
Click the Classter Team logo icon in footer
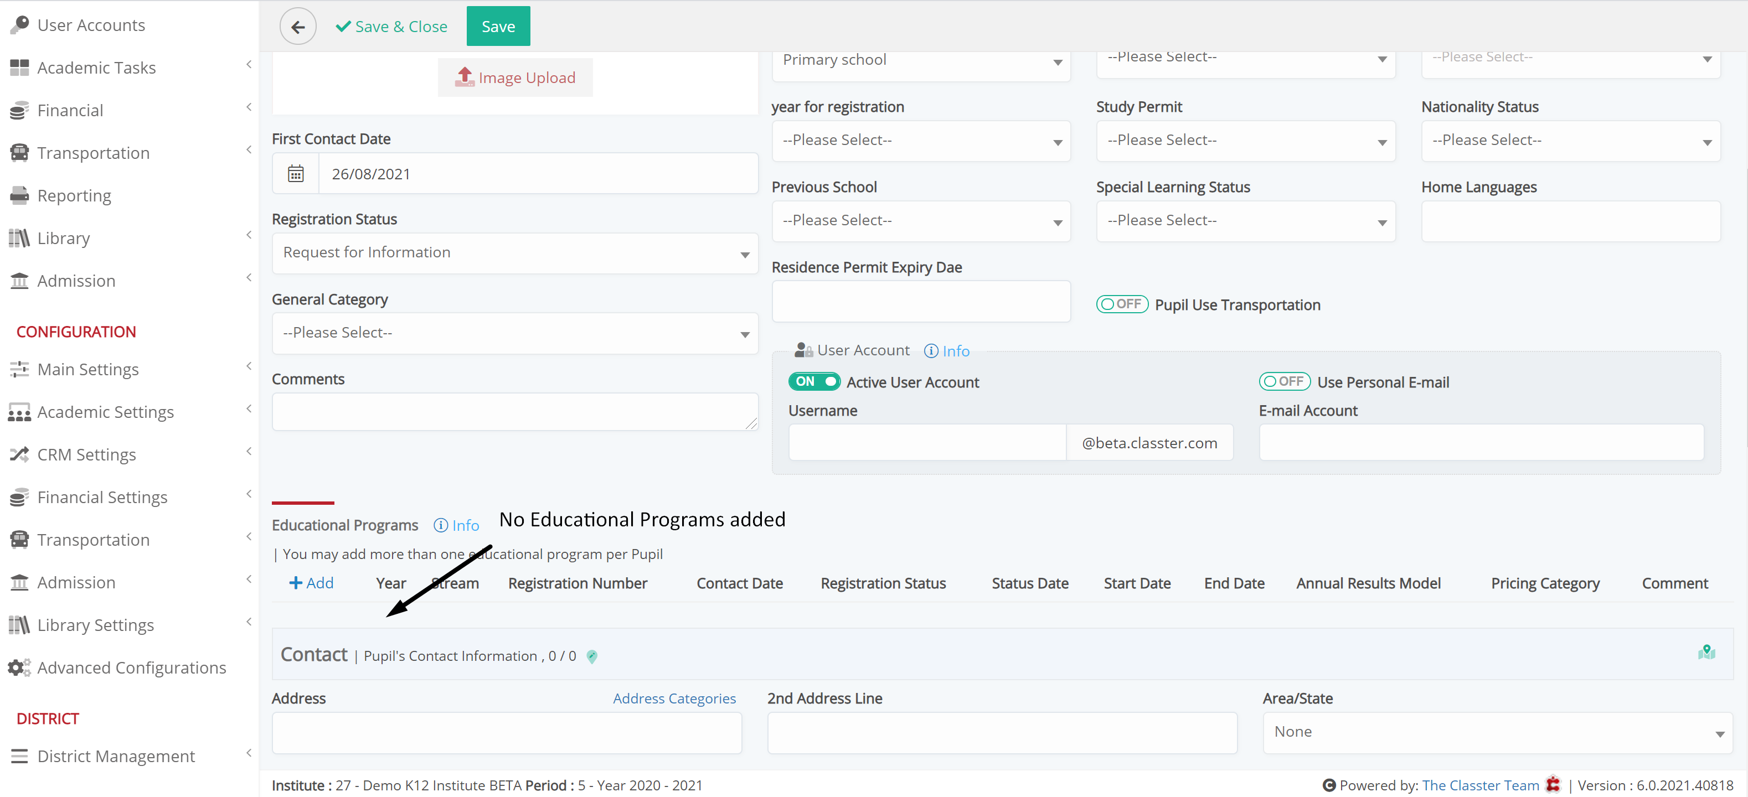1553,784
